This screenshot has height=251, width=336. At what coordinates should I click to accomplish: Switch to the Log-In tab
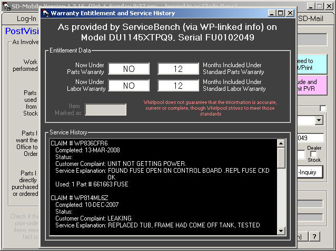19,19
